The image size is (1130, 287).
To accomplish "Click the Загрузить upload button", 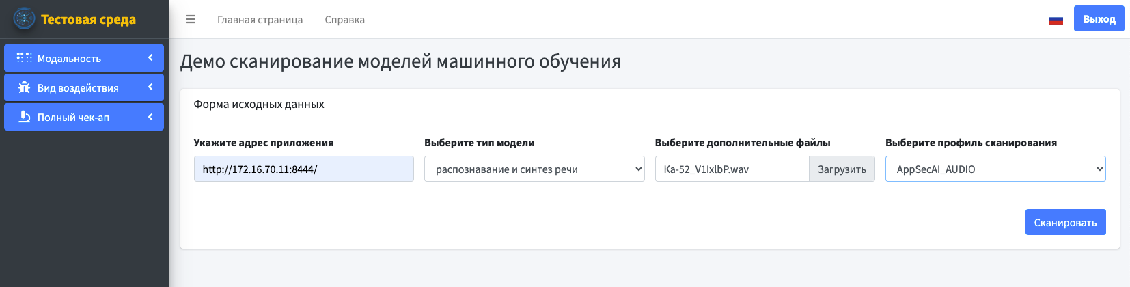I will (x=842, y=169).
